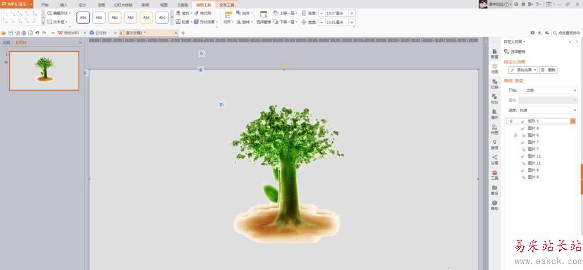Open the 帮助 sidebar panel
The image size is (583, 270).
(494, 206)
